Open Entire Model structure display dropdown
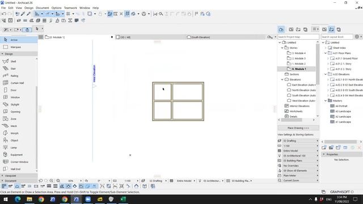The width and height of the screenshot is (363, 204). coord(301,151)
